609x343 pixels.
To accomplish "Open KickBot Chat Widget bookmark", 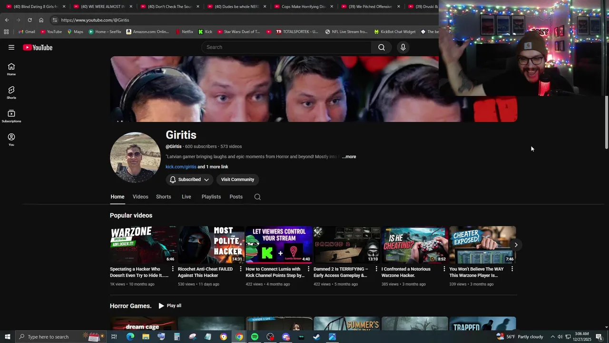I will [x=395, y=32].
